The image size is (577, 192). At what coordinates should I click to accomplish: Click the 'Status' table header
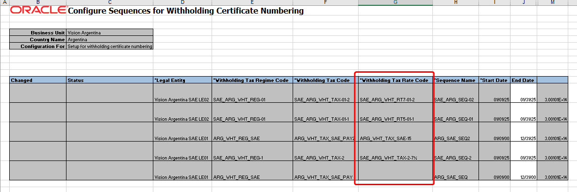pyautogui.click(x=110, y=80)
